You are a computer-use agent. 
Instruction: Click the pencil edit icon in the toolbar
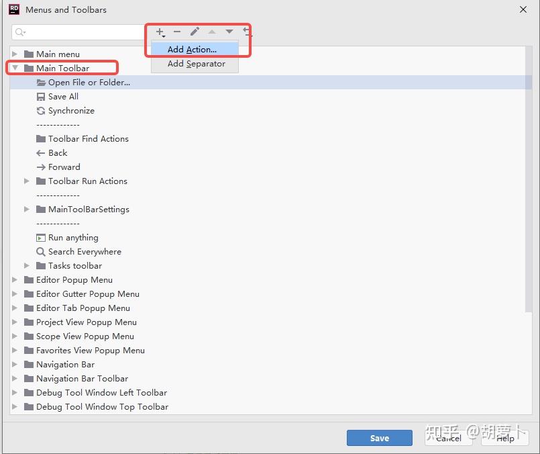tap(195, 32)
